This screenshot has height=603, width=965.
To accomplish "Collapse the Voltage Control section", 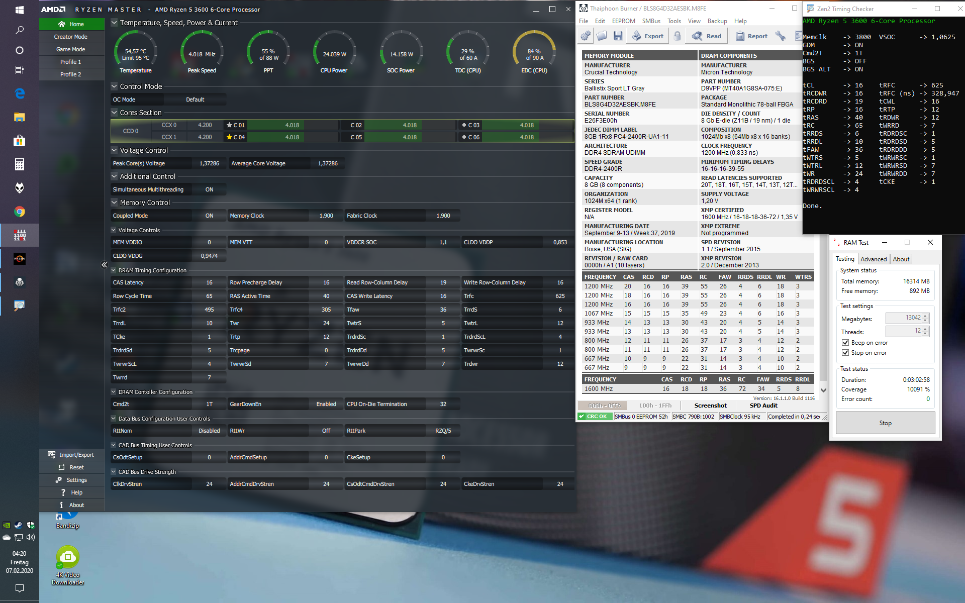I will 114,150.
